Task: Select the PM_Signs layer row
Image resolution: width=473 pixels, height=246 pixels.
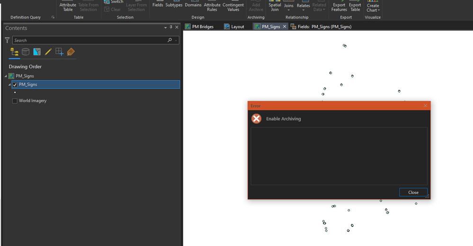Action: click(96, 84)
